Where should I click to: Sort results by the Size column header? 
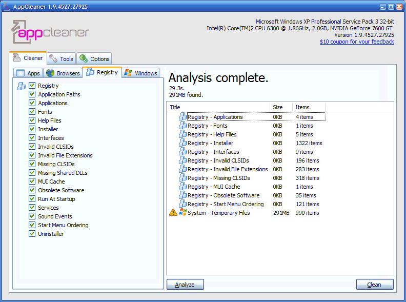[281, 107]
